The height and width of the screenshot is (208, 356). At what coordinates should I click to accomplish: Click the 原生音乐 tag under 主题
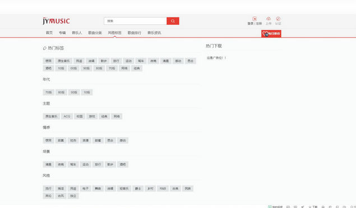click(52, 116)
